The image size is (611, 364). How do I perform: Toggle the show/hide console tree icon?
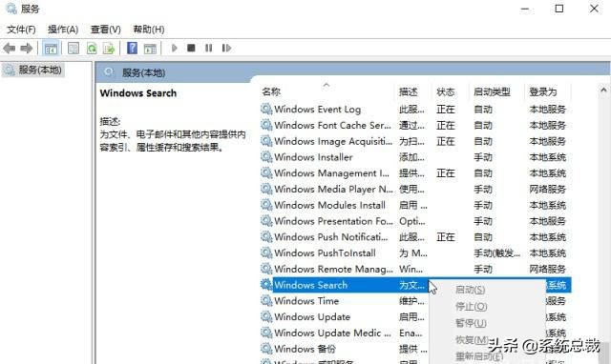[x=51, y=49]
